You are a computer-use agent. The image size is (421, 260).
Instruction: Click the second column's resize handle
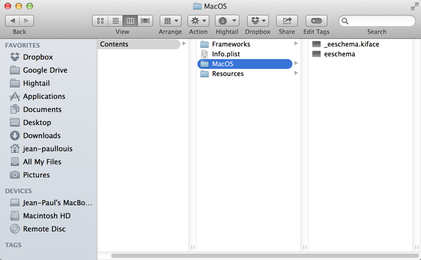coord(305,247)
